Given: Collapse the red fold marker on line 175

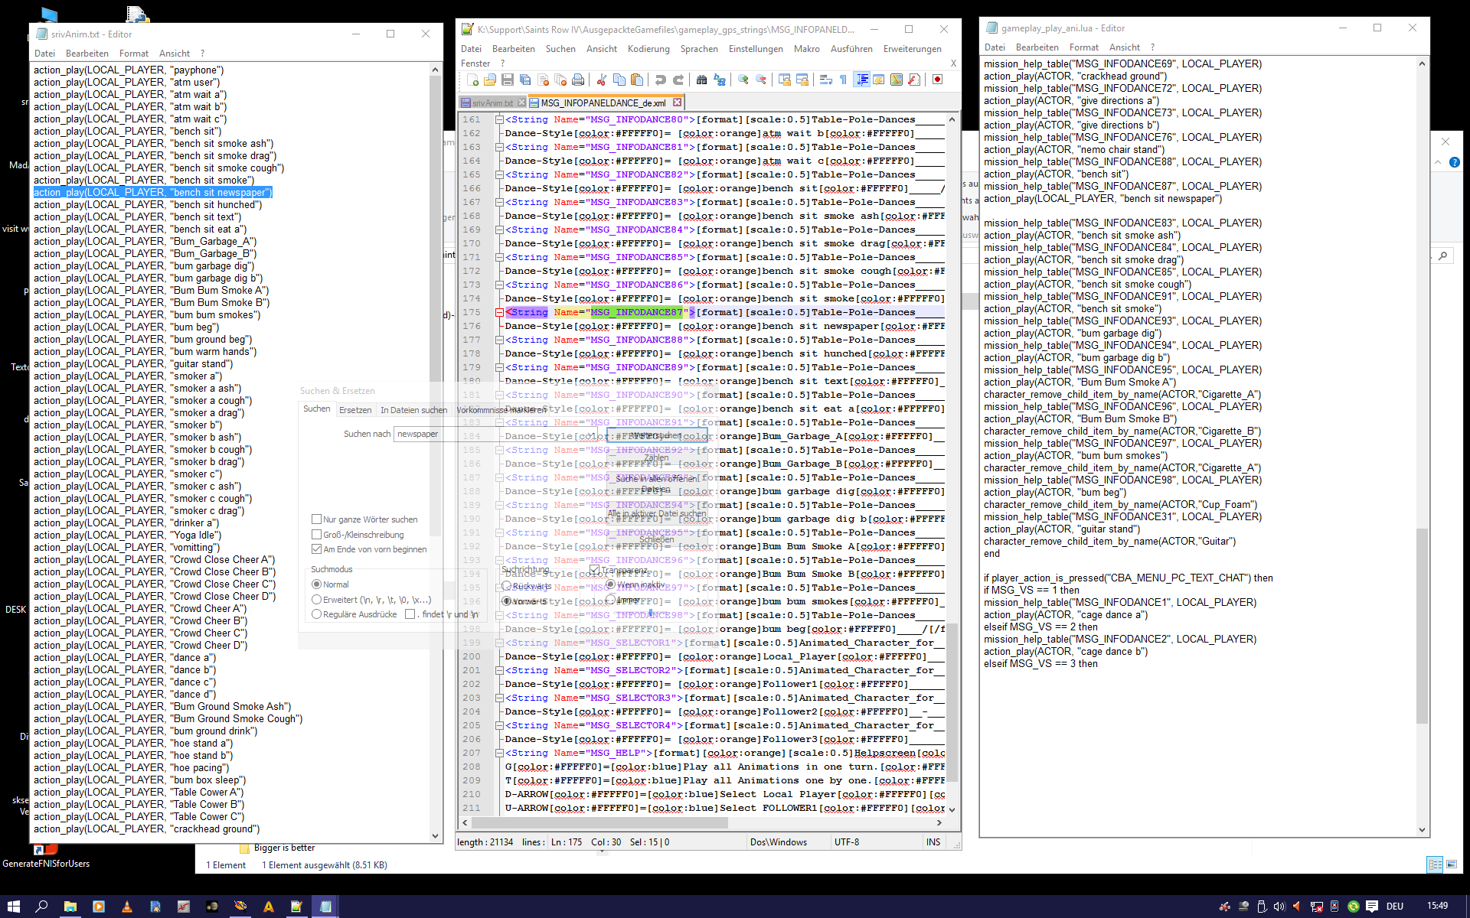Looking at the screenshot, I should [x=499, y=312].
